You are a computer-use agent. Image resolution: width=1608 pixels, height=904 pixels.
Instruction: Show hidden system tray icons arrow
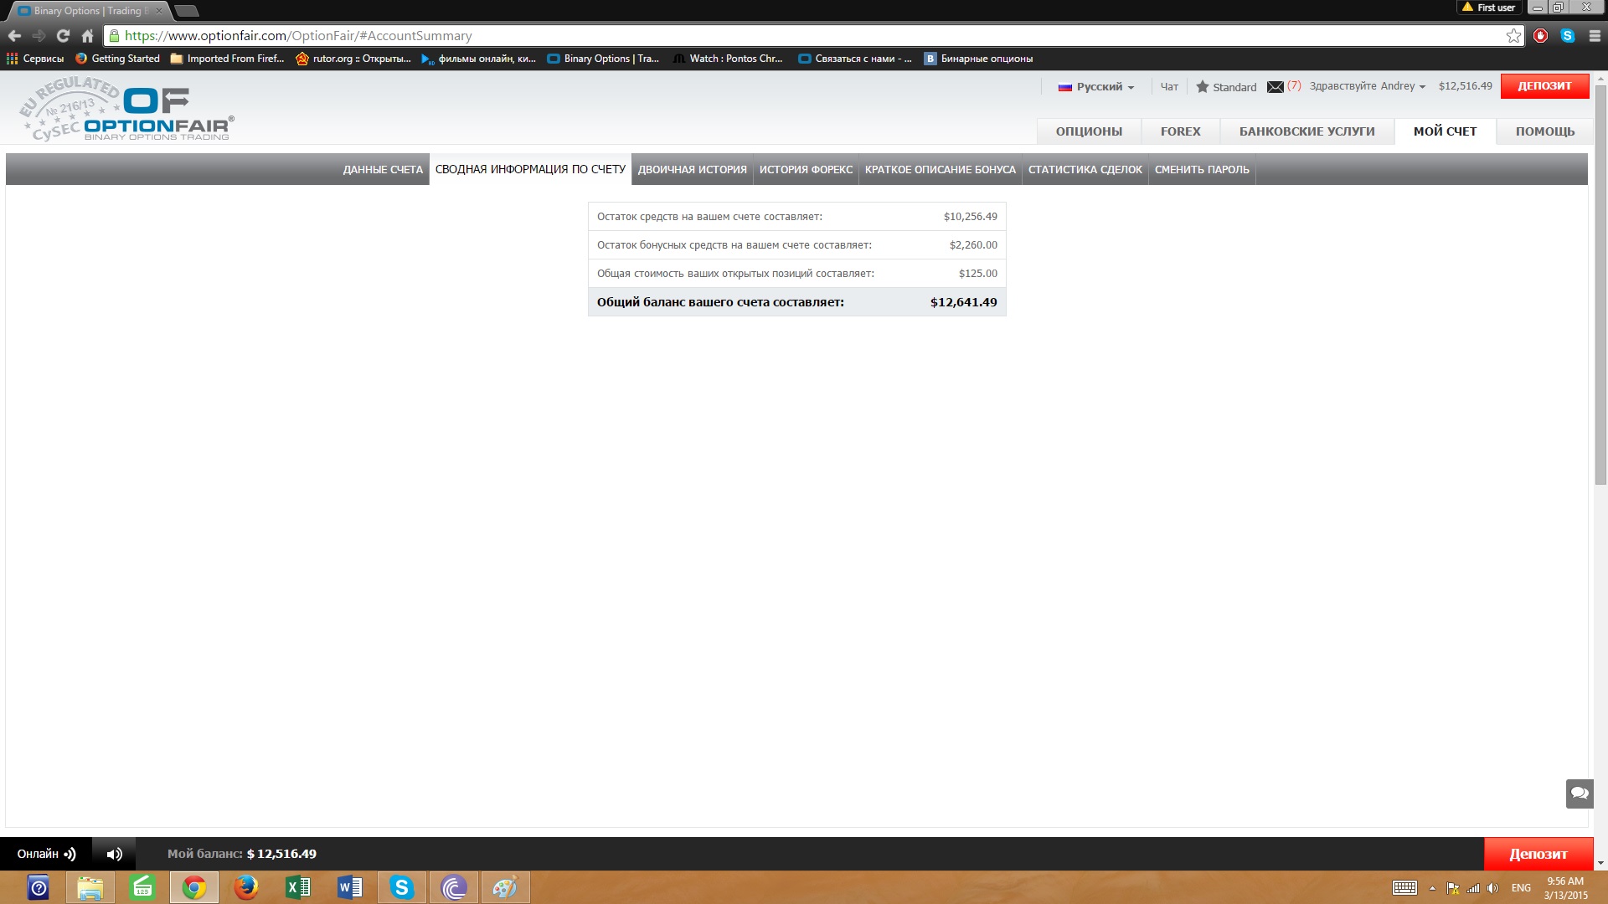click(x=1432, y=888)
